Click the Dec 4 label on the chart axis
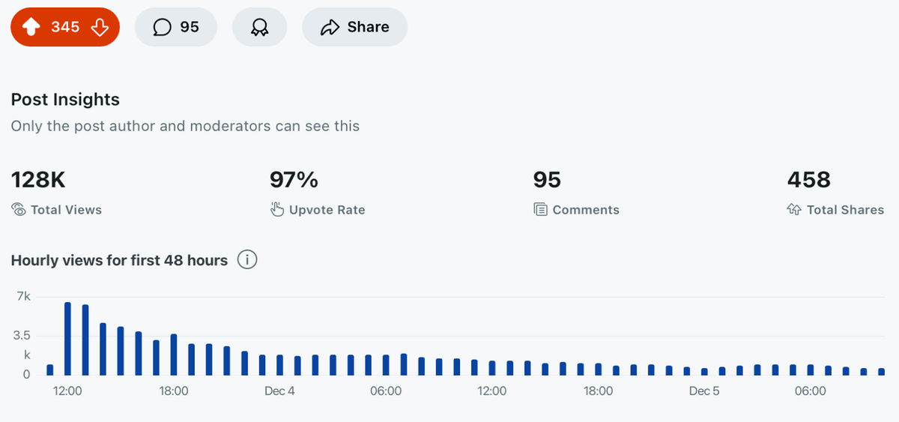The width and height of the screenshot is (899, 422). (x=279, y=391)
